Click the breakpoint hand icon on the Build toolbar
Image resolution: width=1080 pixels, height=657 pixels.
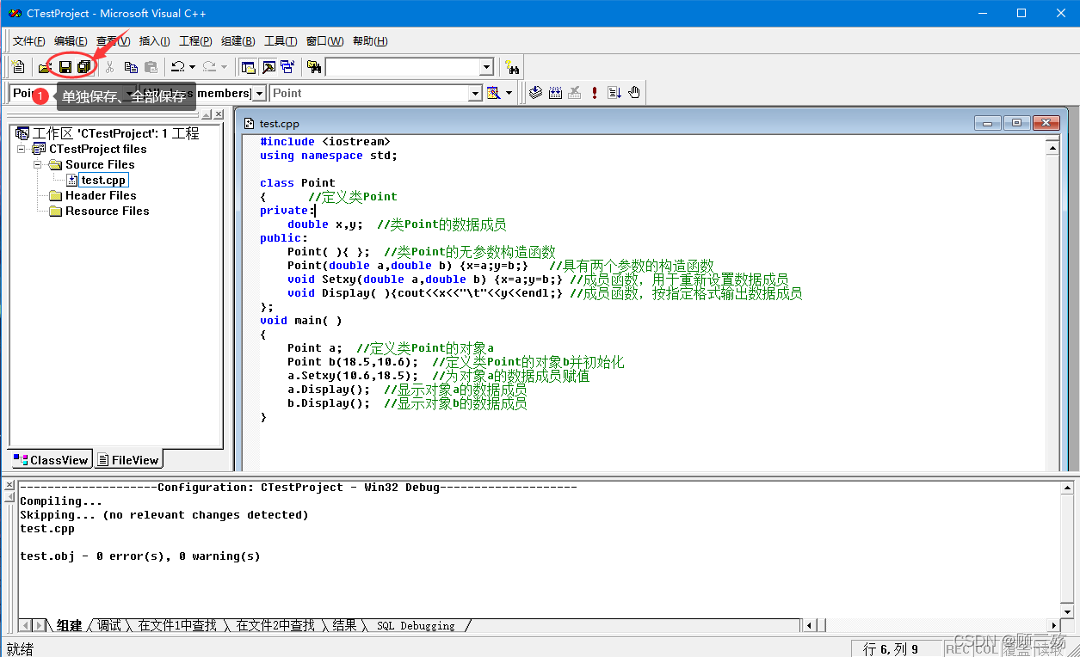pos(633,92)
